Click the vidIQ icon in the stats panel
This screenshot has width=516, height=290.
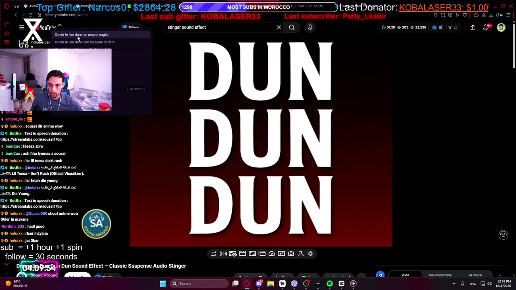(380, 275)
